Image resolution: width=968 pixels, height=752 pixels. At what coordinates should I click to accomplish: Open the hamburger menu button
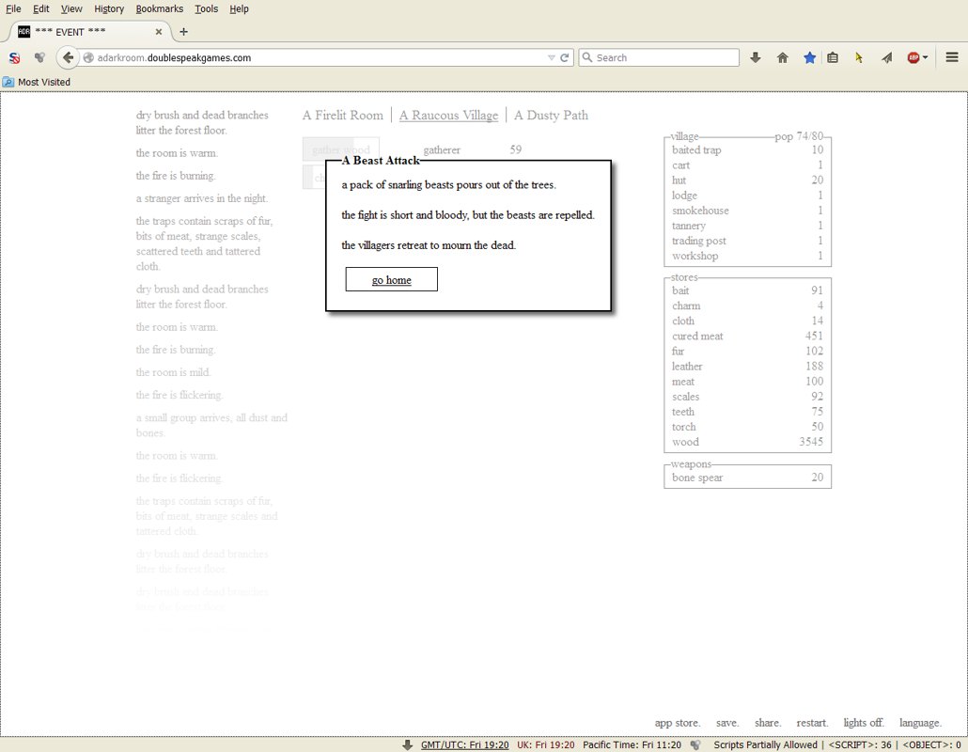[951, 57]
